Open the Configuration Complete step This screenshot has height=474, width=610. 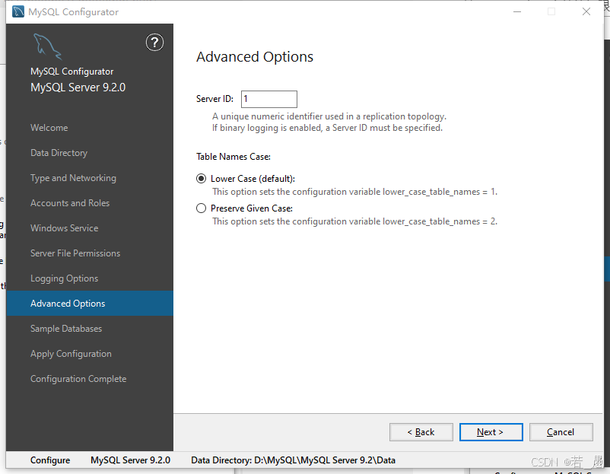pyautogui.click(x=78, y=379)
